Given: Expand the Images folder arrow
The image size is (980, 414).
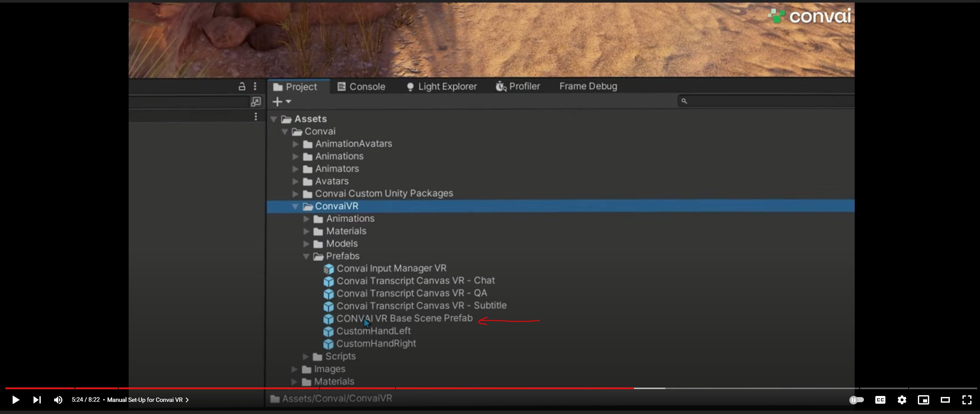Looking at the screenshot, I should (x=294, y=369).
